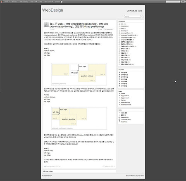
Task: Open the WordPress Blog link
Action: [125, 102]
